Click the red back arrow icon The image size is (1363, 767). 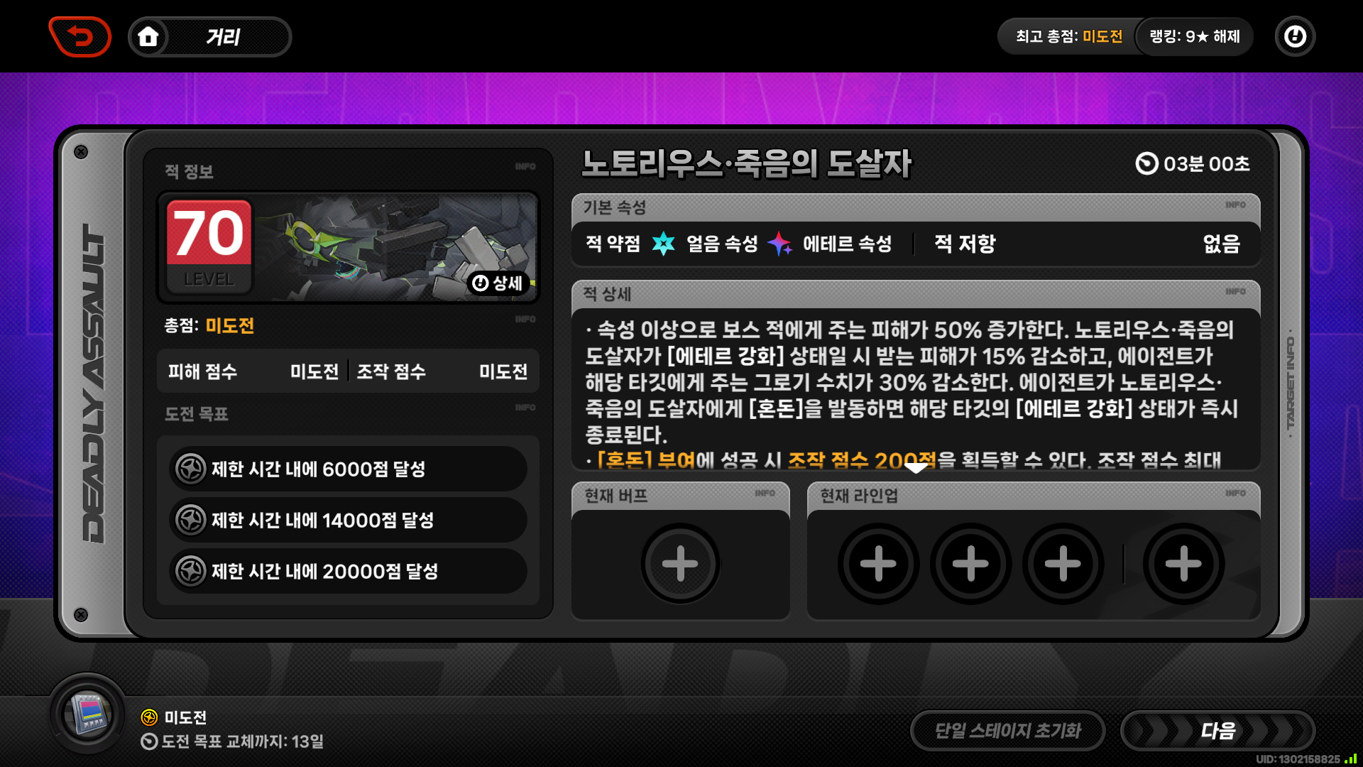[80, 36]
